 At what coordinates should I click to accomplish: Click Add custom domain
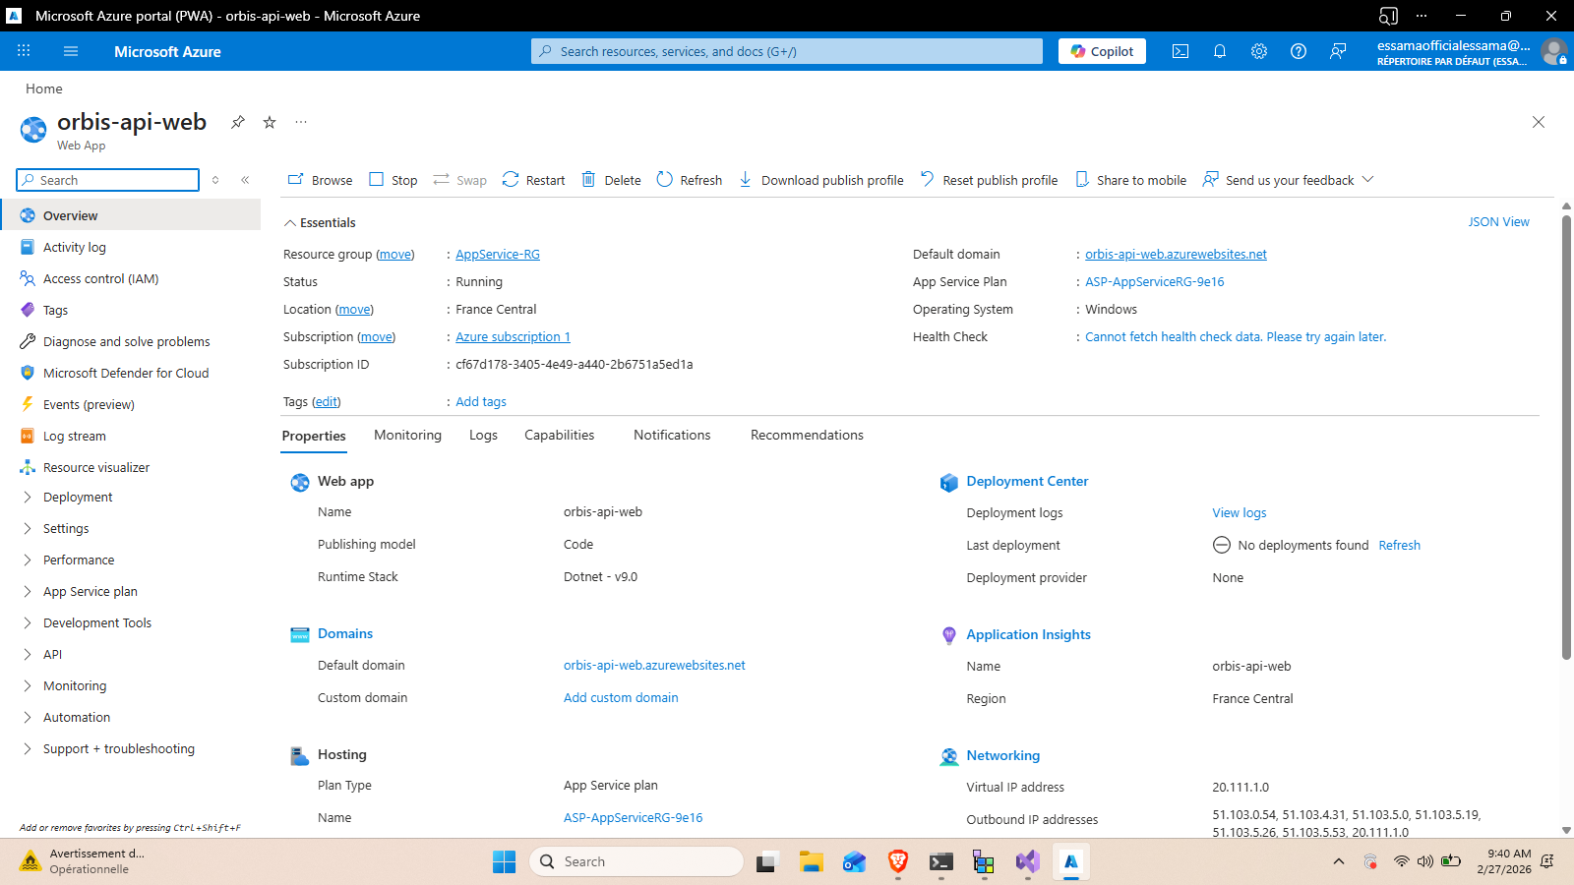[621, 698]
